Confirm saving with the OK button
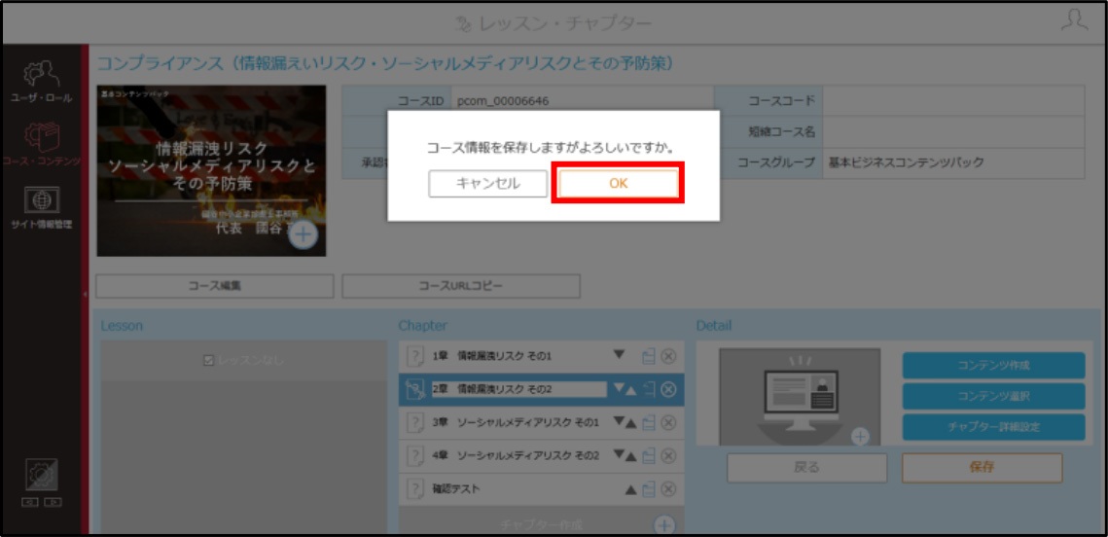The image size is (1108, 537). (619, 184)
